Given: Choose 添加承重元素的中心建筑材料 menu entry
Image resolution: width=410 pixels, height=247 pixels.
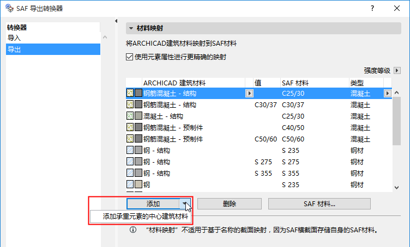Looking at the screenshot, I should coord(141,217).
